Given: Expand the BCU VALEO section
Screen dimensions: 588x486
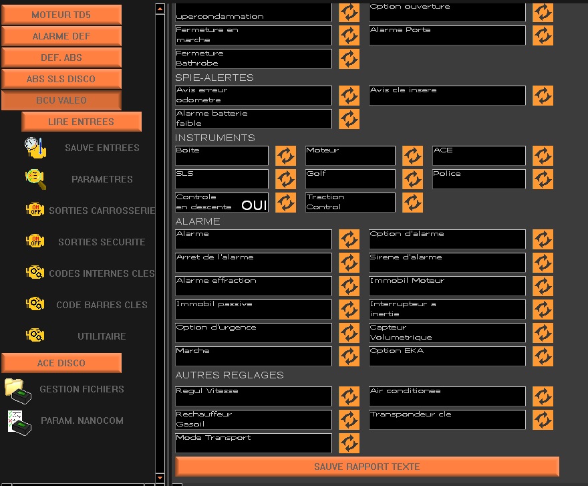Looking at the screenshot, I should point(61,100).
